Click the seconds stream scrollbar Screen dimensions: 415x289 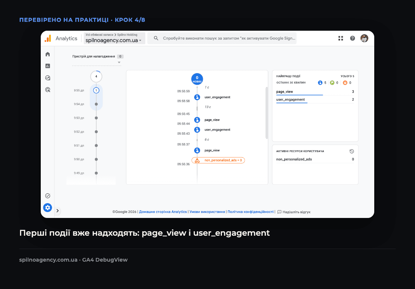pyautogui.click(x=266, y=113)
